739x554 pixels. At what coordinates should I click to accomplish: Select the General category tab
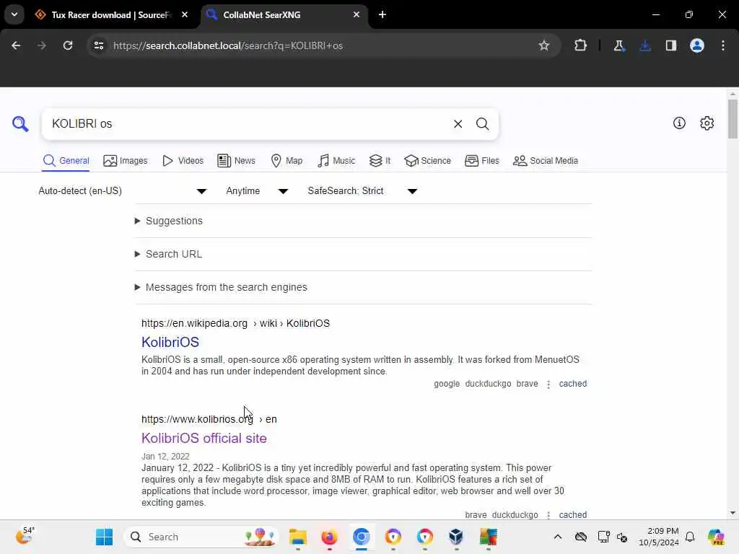[x=66, y=161]
